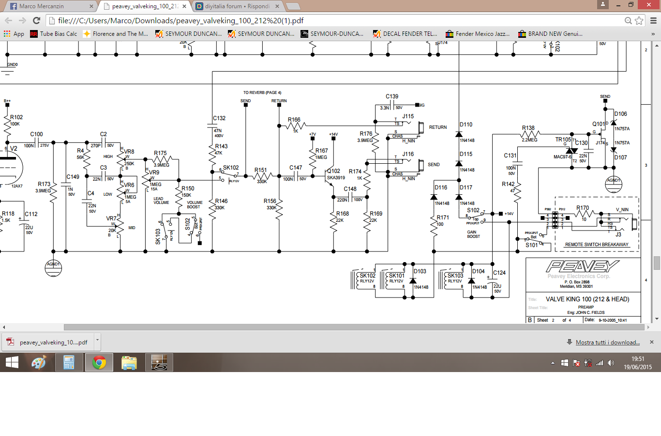Screen dimensions: 661x436
Task: Switch to the Marco Mercanzin tab
Action: 48,6
